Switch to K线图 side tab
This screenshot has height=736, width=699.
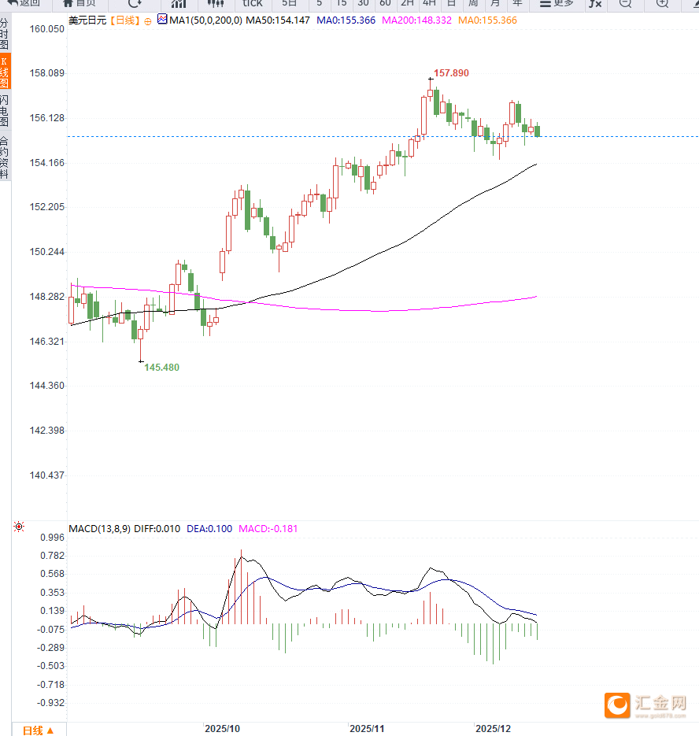[5, 72]
